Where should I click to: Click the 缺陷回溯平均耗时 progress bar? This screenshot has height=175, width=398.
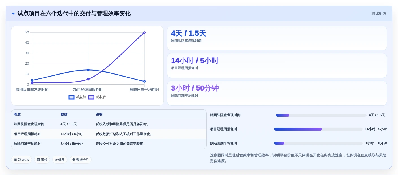click(x=318, y=143)
